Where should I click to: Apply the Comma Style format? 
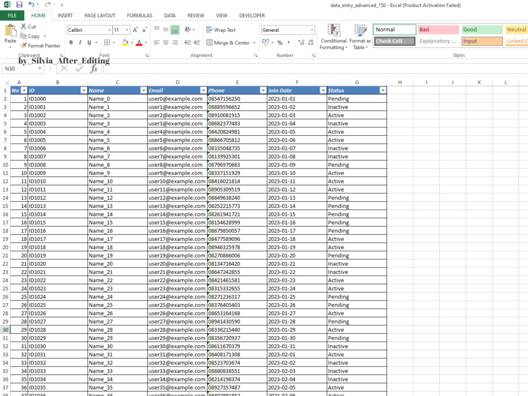289,42
